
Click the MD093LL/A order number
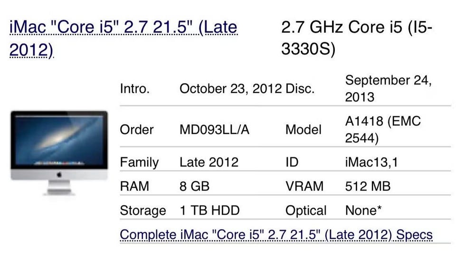(214, 130)
